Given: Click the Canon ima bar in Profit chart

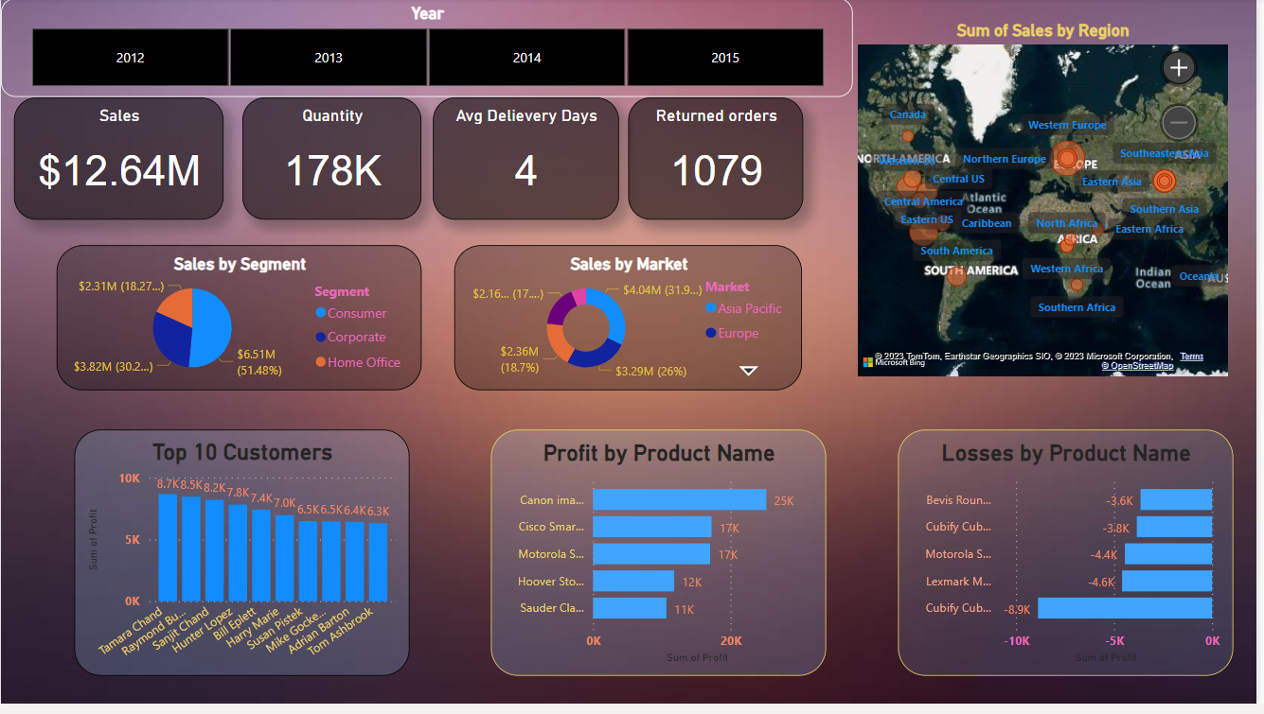Looking at the screenshot, I should [x=682, y=499].
